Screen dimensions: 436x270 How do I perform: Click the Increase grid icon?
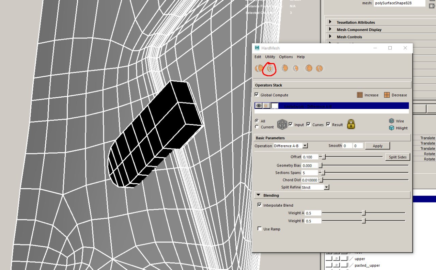[x=360, y=95]
